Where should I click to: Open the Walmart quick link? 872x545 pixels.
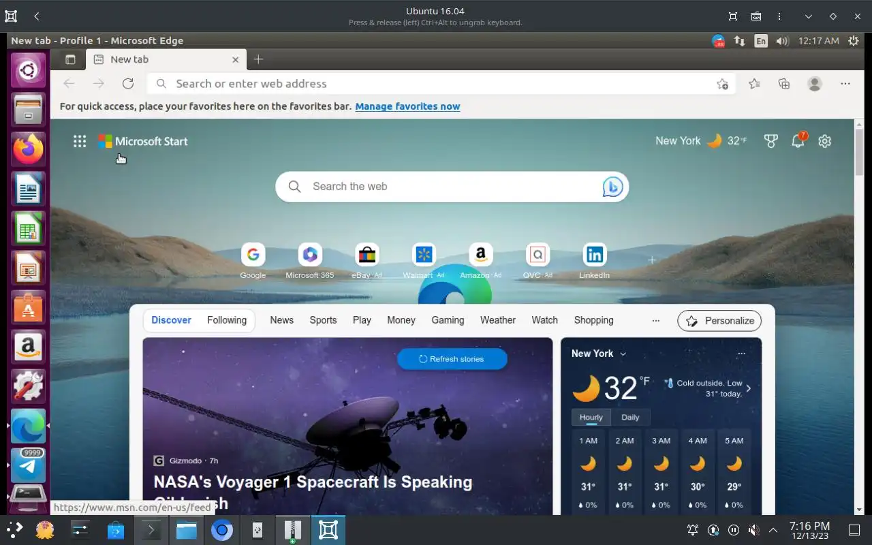point(424,261)
